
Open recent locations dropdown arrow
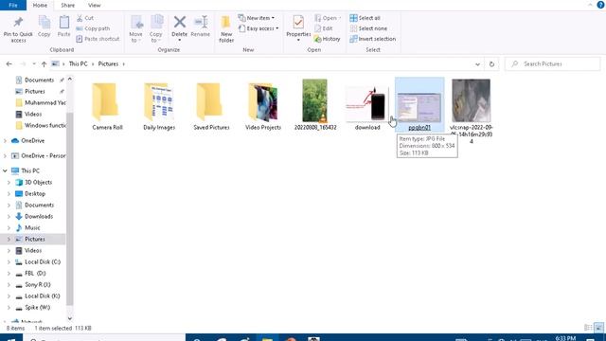pyautogui.click(x=34, y=63)
